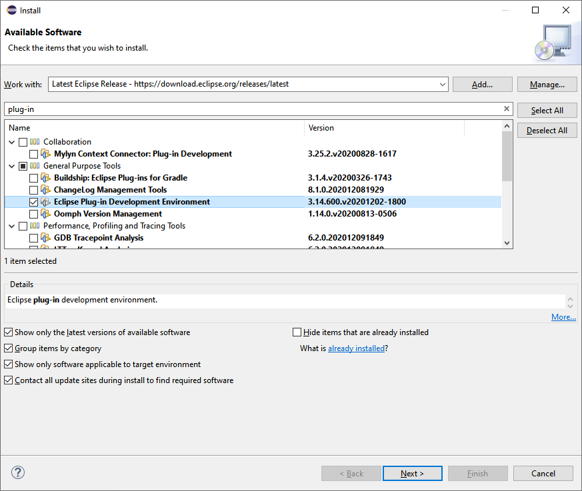The width and height of the screenshot is (582, 491).
Task: Click the Eclipse logo in the title bar
Action: (x=12, y=10)
